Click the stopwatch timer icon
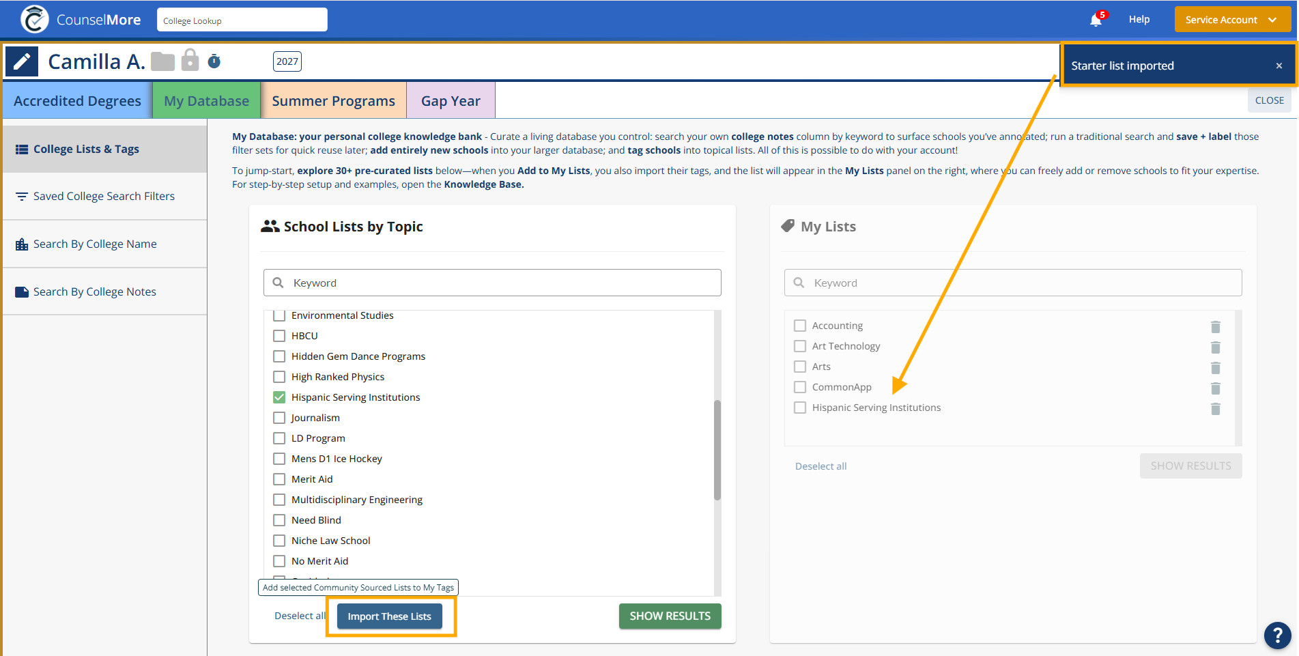 tap(214, 61)
